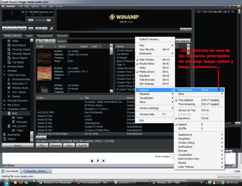Toggle Repeat option
This screenshot has height=186, width=242.
(x=199, y=125)
